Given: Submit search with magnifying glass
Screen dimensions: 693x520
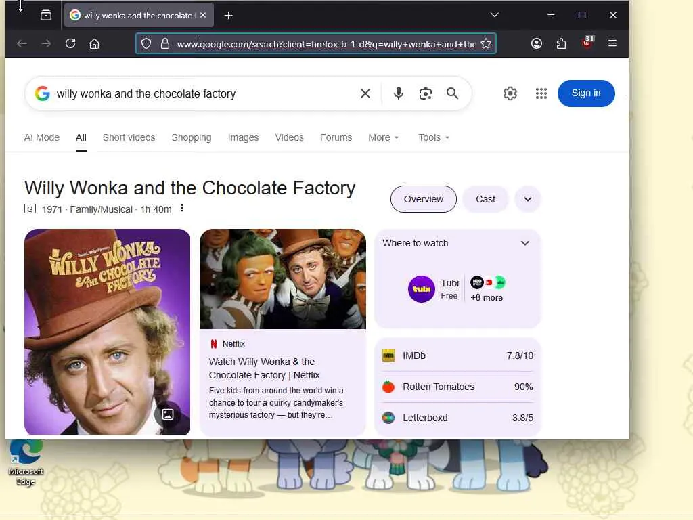Looking at the screenshot, I should pyautogui.click(x=452, y=93).
